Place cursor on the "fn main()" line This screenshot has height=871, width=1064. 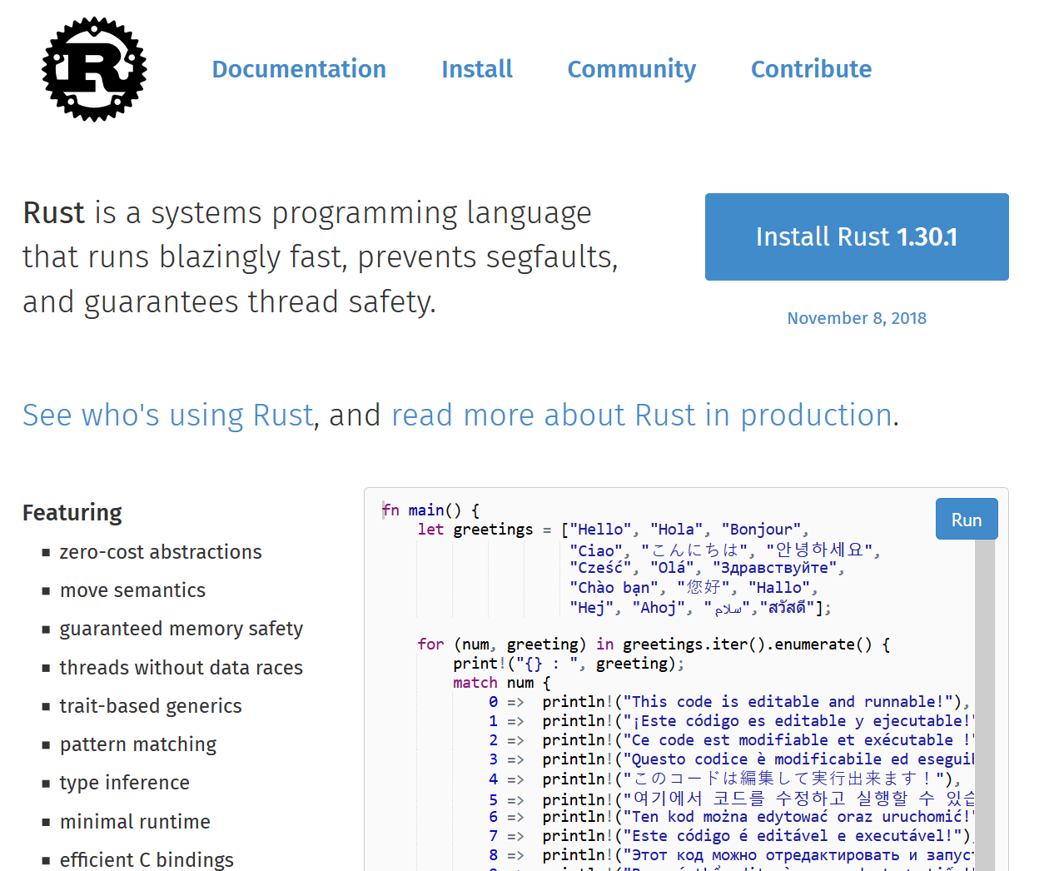pyautogui.click(x=430, y=510)
